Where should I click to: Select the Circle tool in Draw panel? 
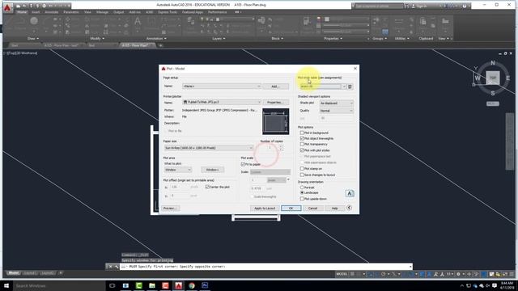point(34,22)
